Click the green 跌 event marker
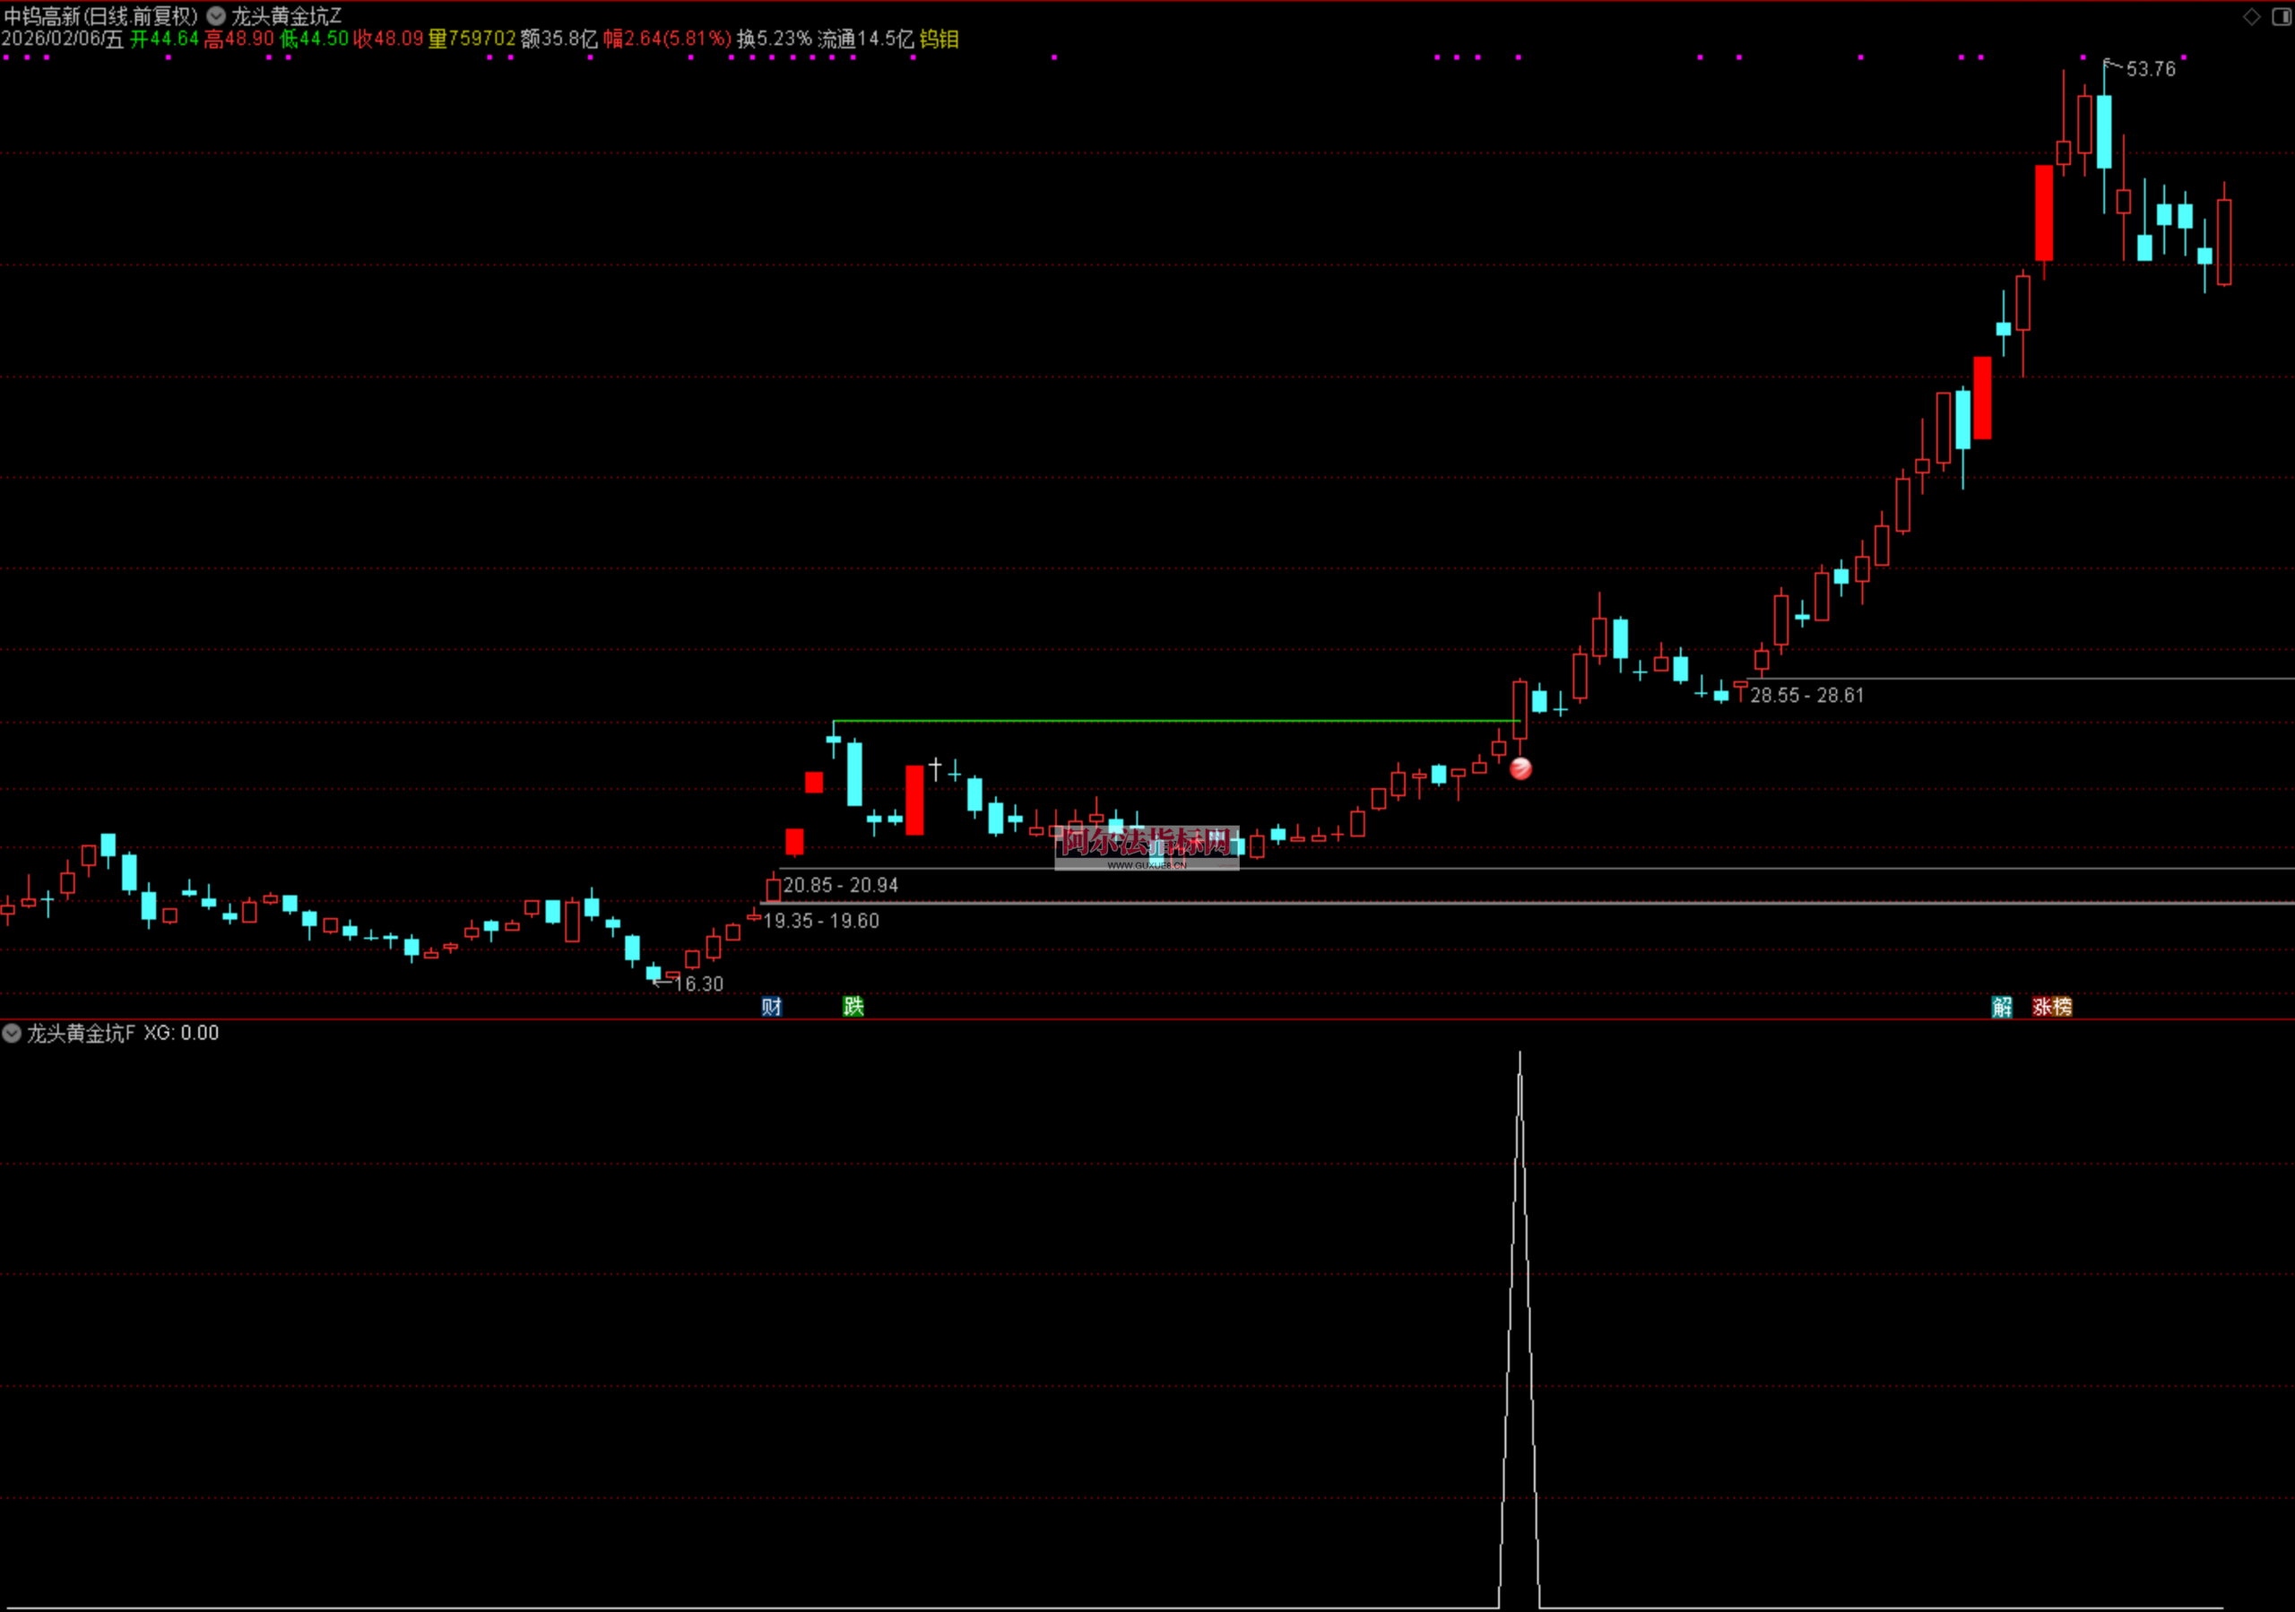Screen dimensions: 2295x1612 pyautogui.click(x=853, y=1006)
